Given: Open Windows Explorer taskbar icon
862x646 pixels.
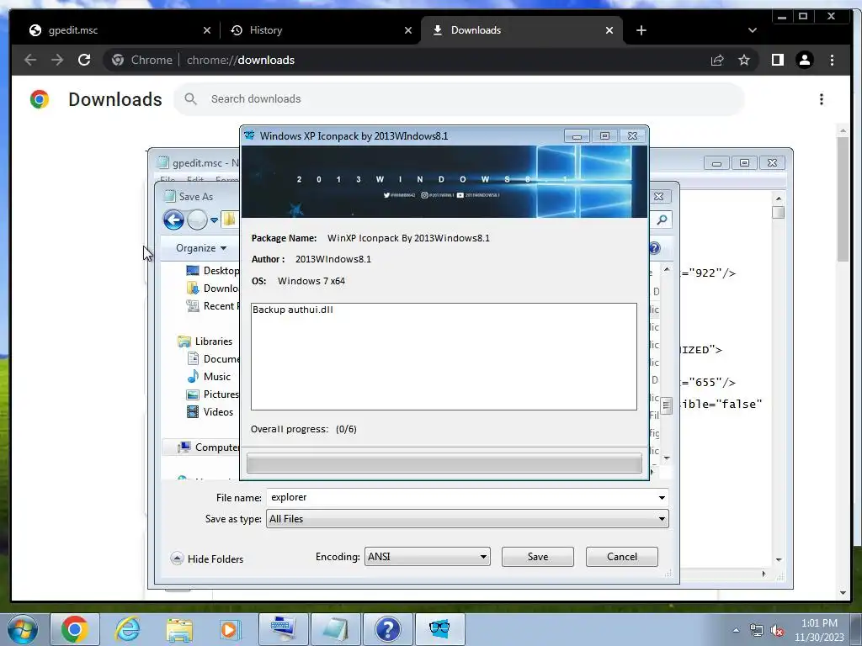Looking at the screenshot, I should tap(179, 629).
